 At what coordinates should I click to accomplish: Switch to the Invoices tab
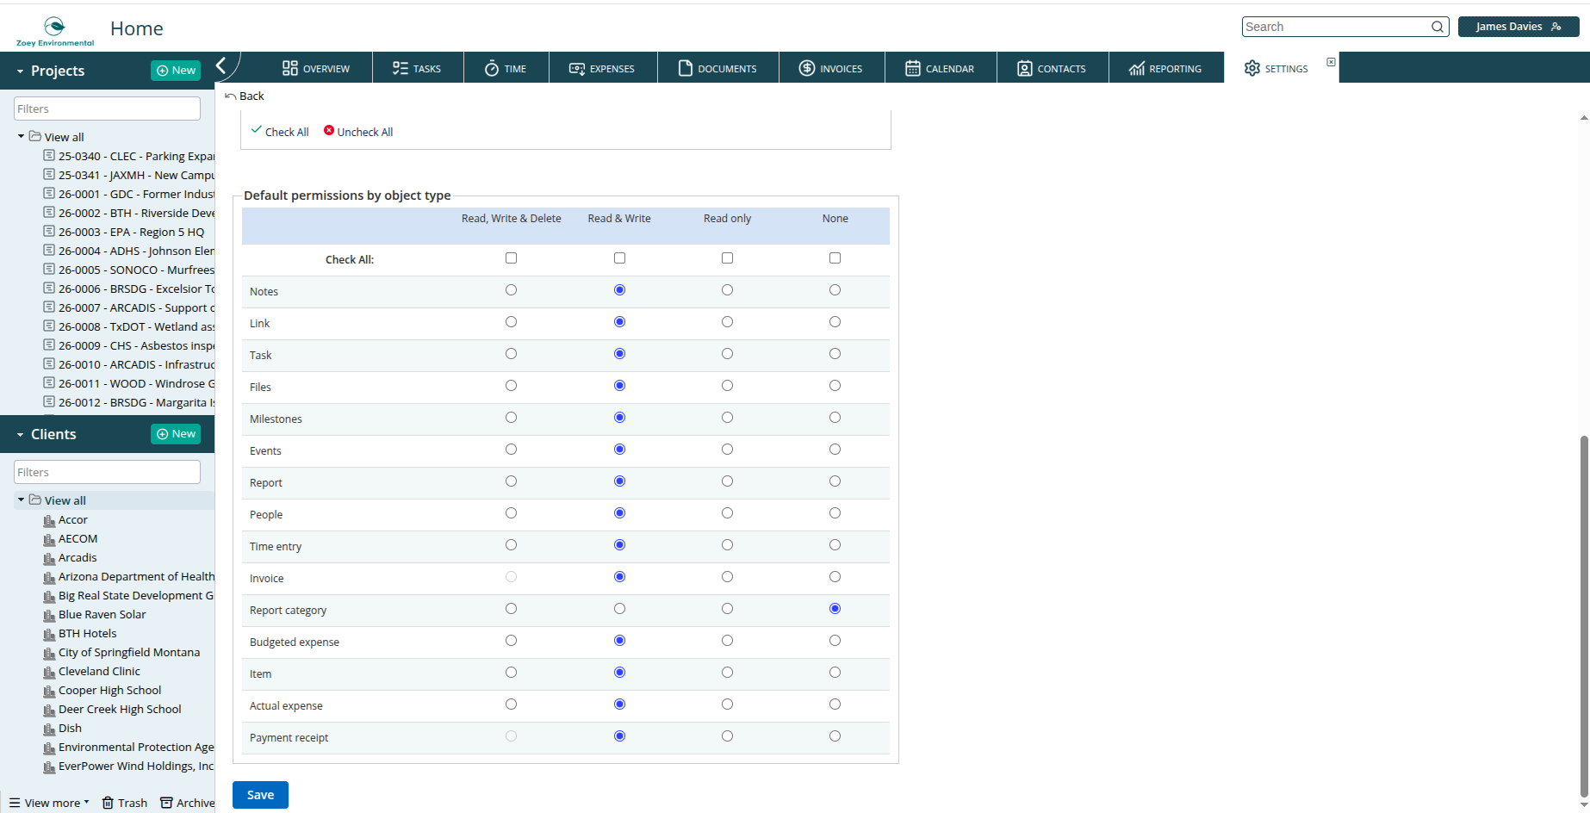[x=831, y=68]
